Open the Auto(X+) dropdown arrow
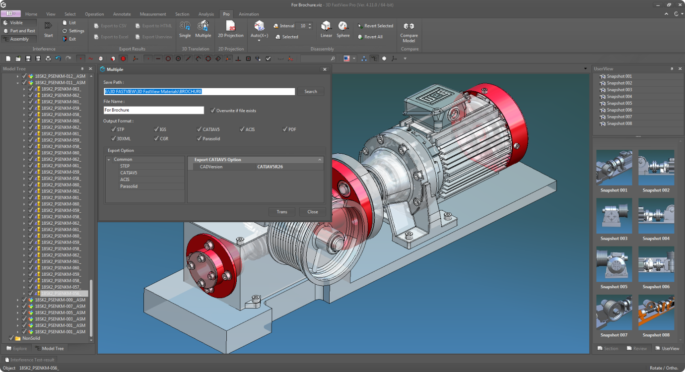Viewport: 685px width, 372px height. coord(259,41)
